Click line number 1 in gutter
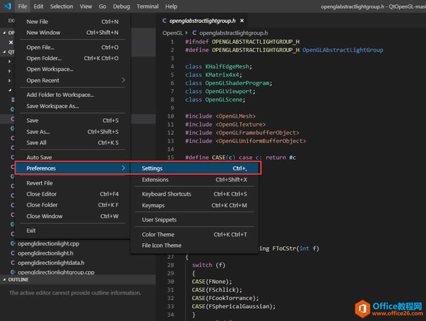Viewport: 426px width, 321px height. (172, 42)
